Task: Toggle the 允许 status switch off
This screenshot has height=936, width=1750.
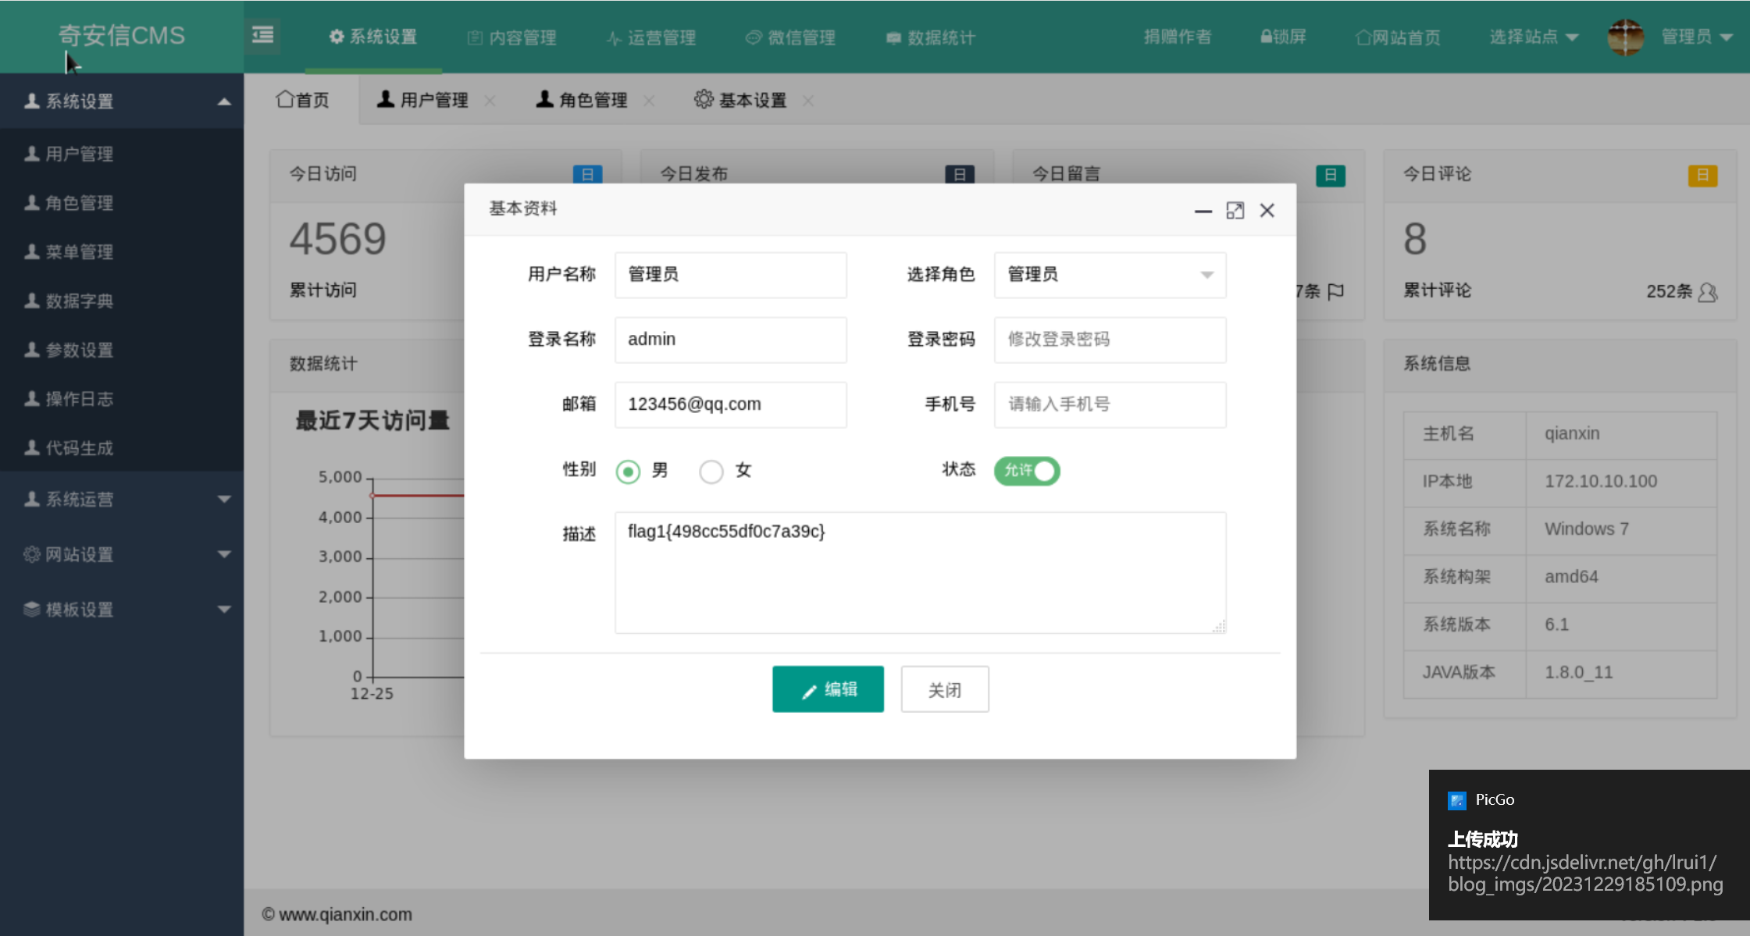Action: tap(1027, 471)
